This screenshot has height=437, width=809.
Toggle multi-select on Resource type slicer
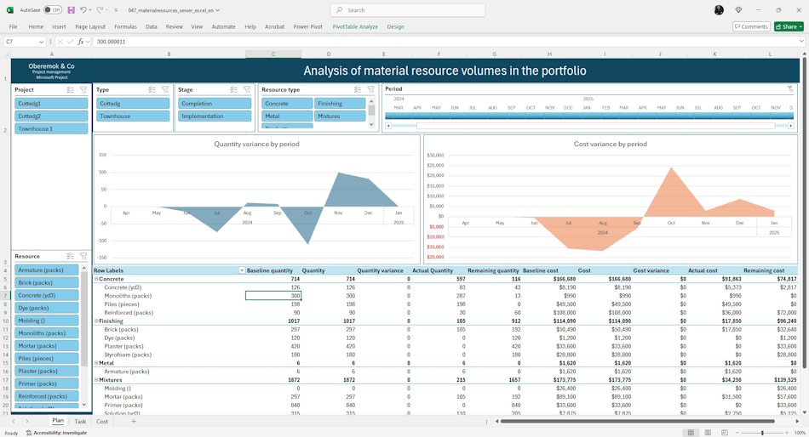click(x=358, y=89)
